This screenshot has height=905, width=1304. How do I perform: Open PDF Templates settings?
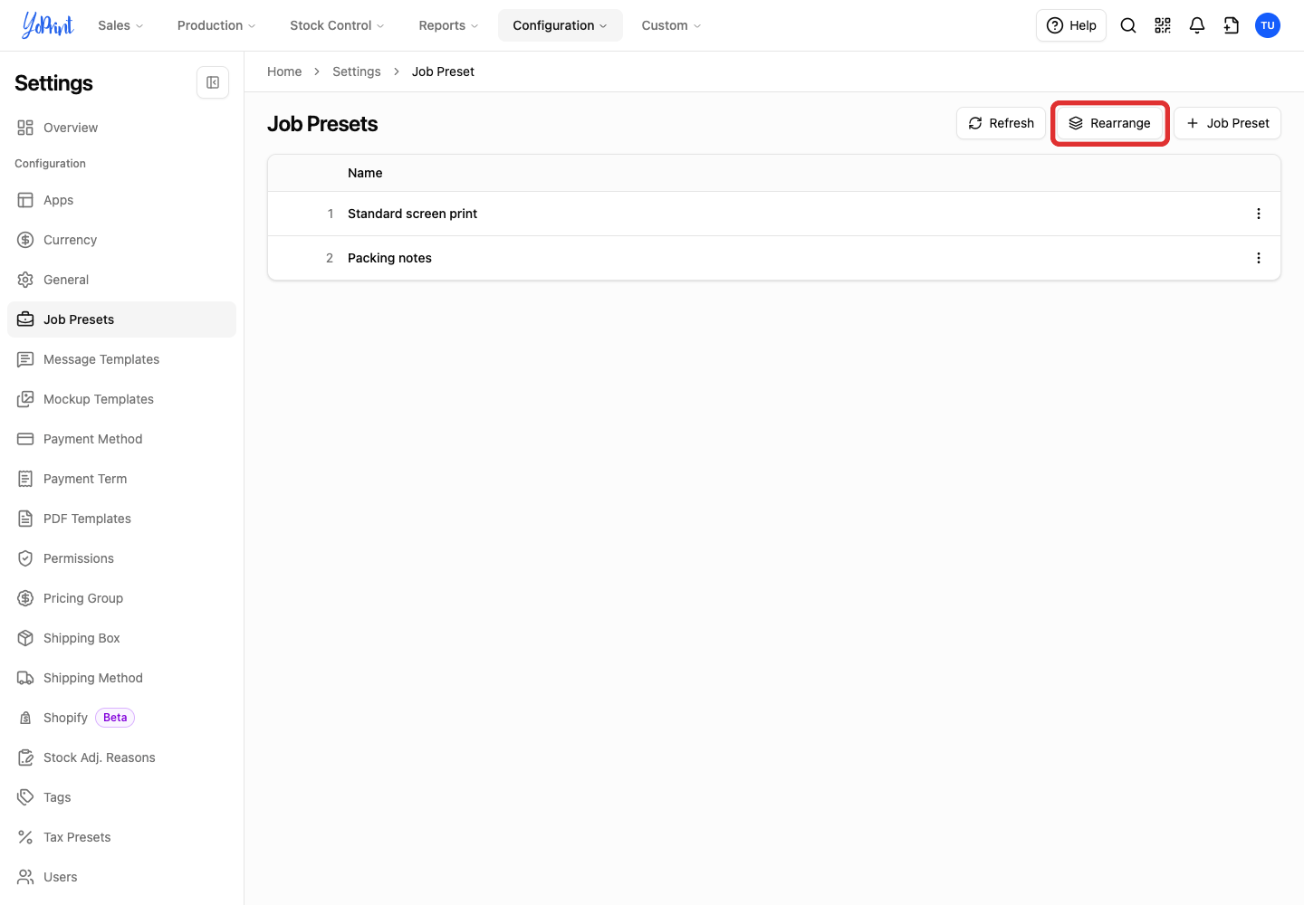[x=121, y=519]
